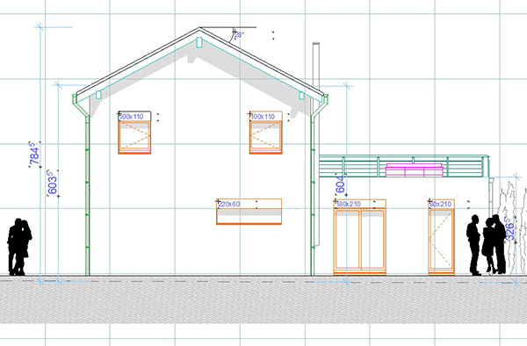The height and width of the screenshot is (346, 527).
Task: Select the 326⁵ dimension text beside the tree
Action: pyautogui.click(x=509, y=229)
